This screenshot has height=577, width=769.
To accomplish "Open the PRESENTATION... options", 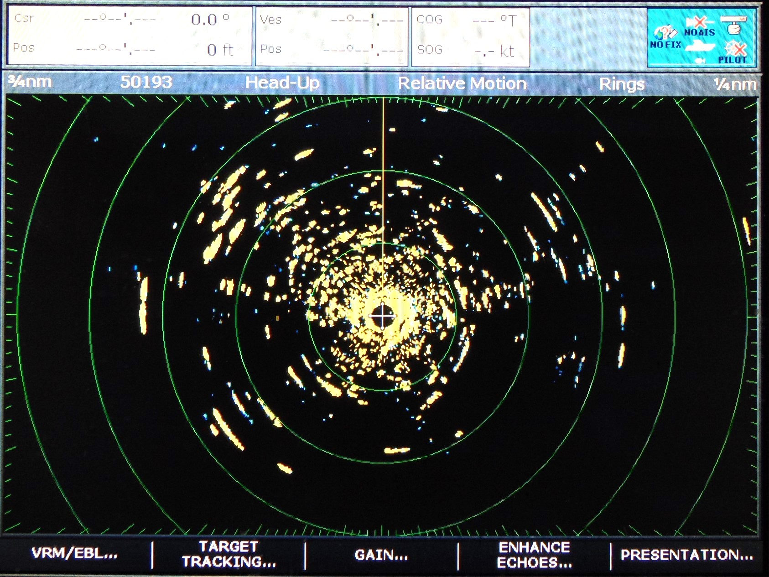I will tap(686, 555).
